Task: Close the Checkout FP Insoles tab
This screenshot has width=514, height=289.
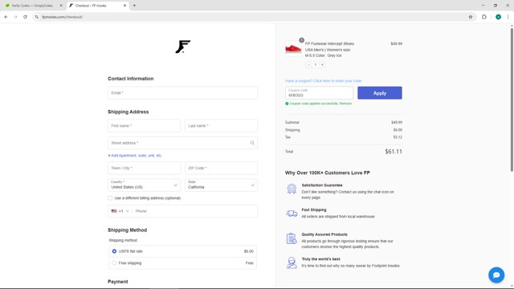Action: click(124, 6)
